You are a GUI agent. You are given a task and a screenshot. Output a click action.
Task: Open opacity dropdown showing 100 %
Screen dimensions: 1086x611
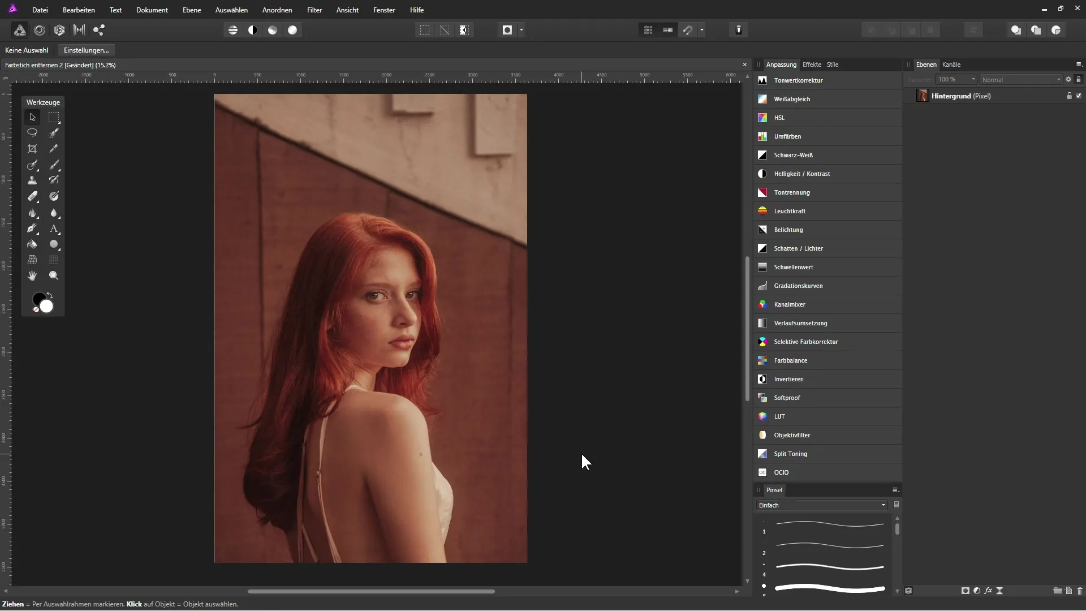point(956,80)
